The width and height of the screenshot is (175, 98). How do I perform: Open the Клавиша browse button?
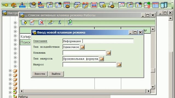pyautogui.click(x=109, y=53)
